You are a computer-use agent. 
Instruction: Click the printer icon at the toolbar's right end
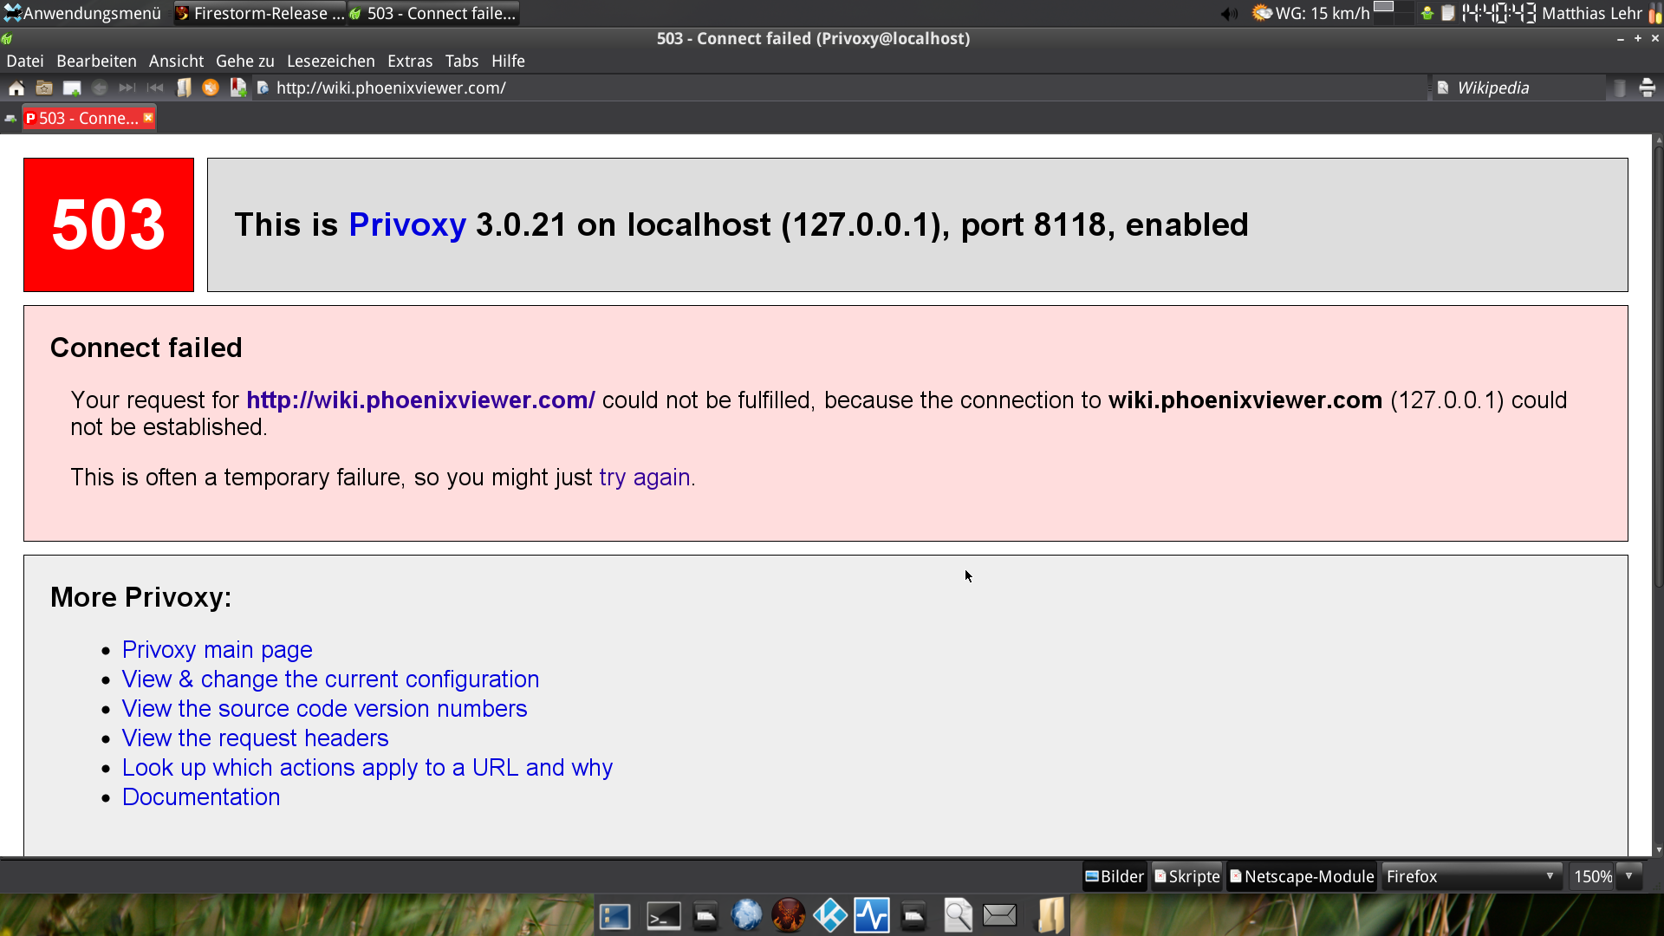click(1647, 88)
